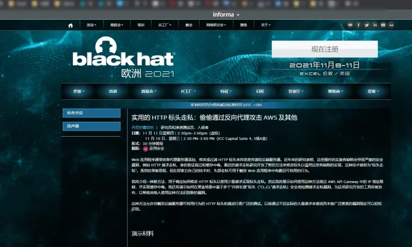The image size is (412, 247).
Task: Expand the informa dropdown at top
Action: pyautogui.click(x=226, y=15)
